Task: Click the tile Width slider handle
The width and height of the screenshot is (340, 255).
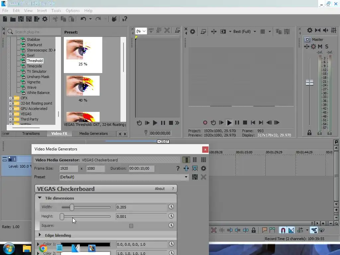Action: pos(72,207)
